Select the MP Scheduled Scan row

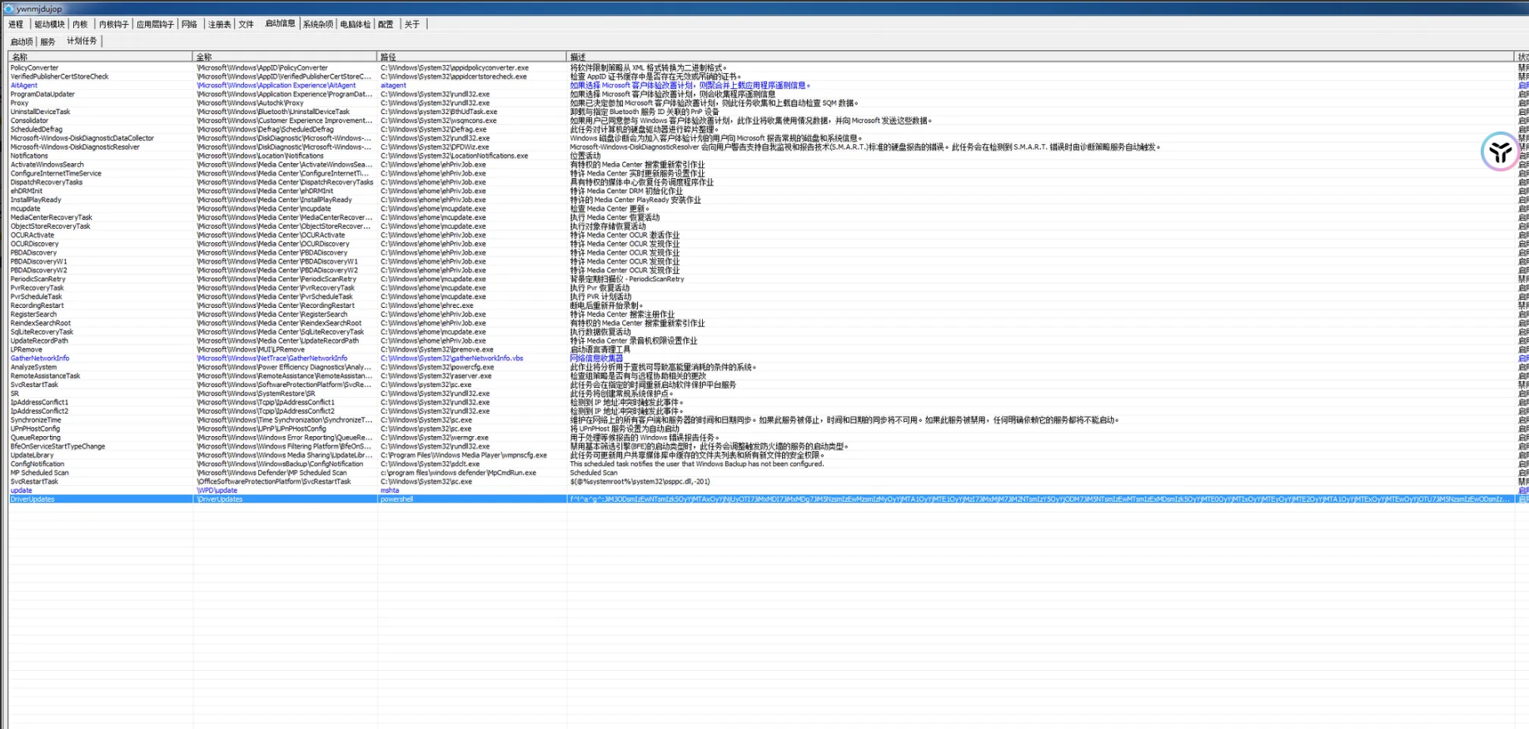pos(768,473)
